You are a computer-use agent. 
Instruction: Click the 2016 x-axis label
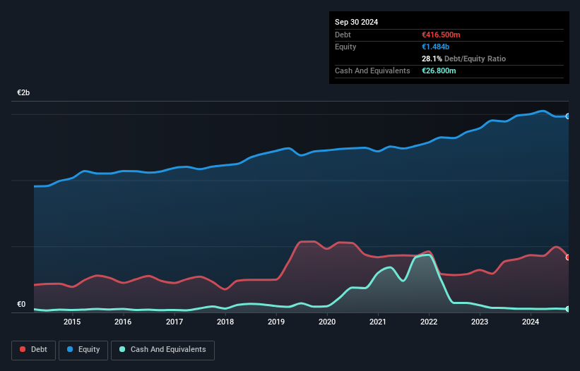tap(123, 322)
